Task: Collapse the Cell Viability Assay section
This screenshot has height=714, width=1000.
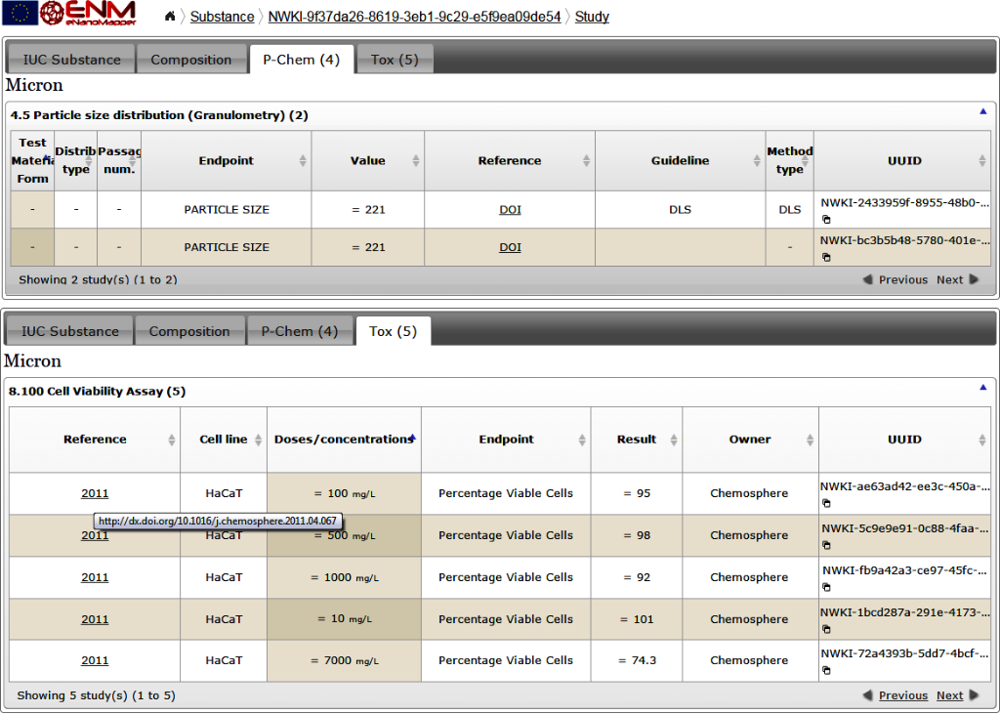Action: (x=982, y=388)
